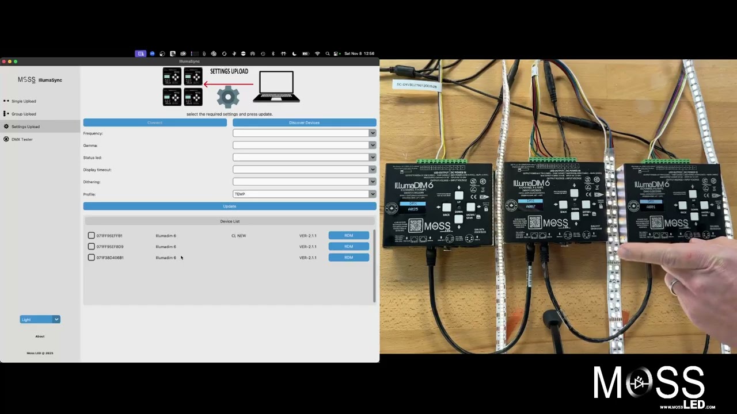The width and height of the screenshot is (737, 414).
Task: Tick the checkbox for device 071F38D406B1
Action: [x=91, y=258]
